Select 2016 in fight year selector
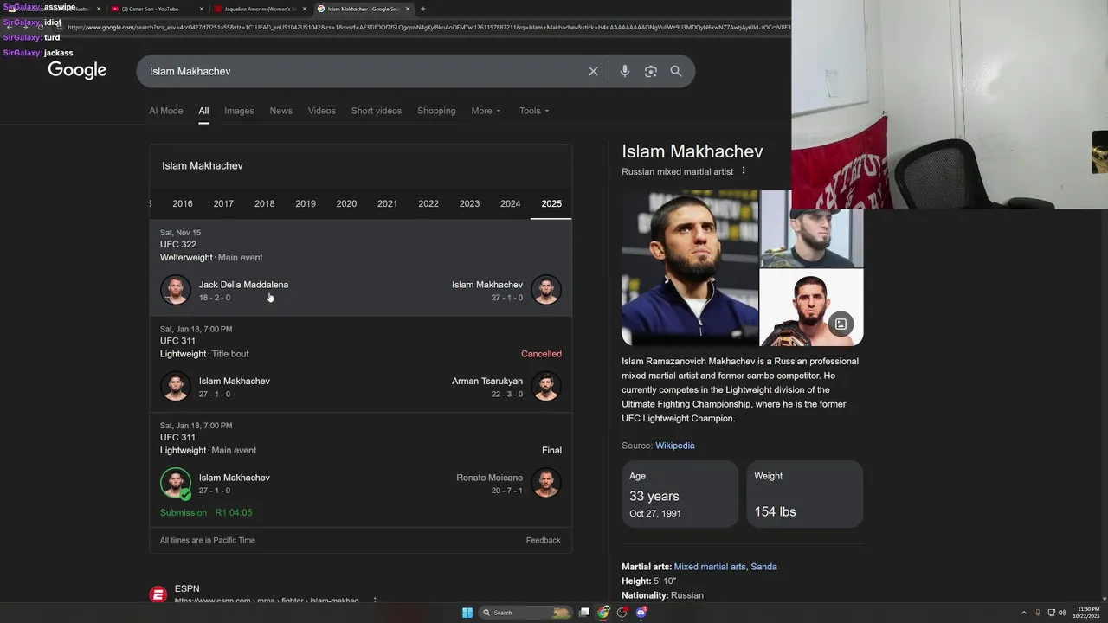Viewport: 1108px width, 623px height. [183, 204]
